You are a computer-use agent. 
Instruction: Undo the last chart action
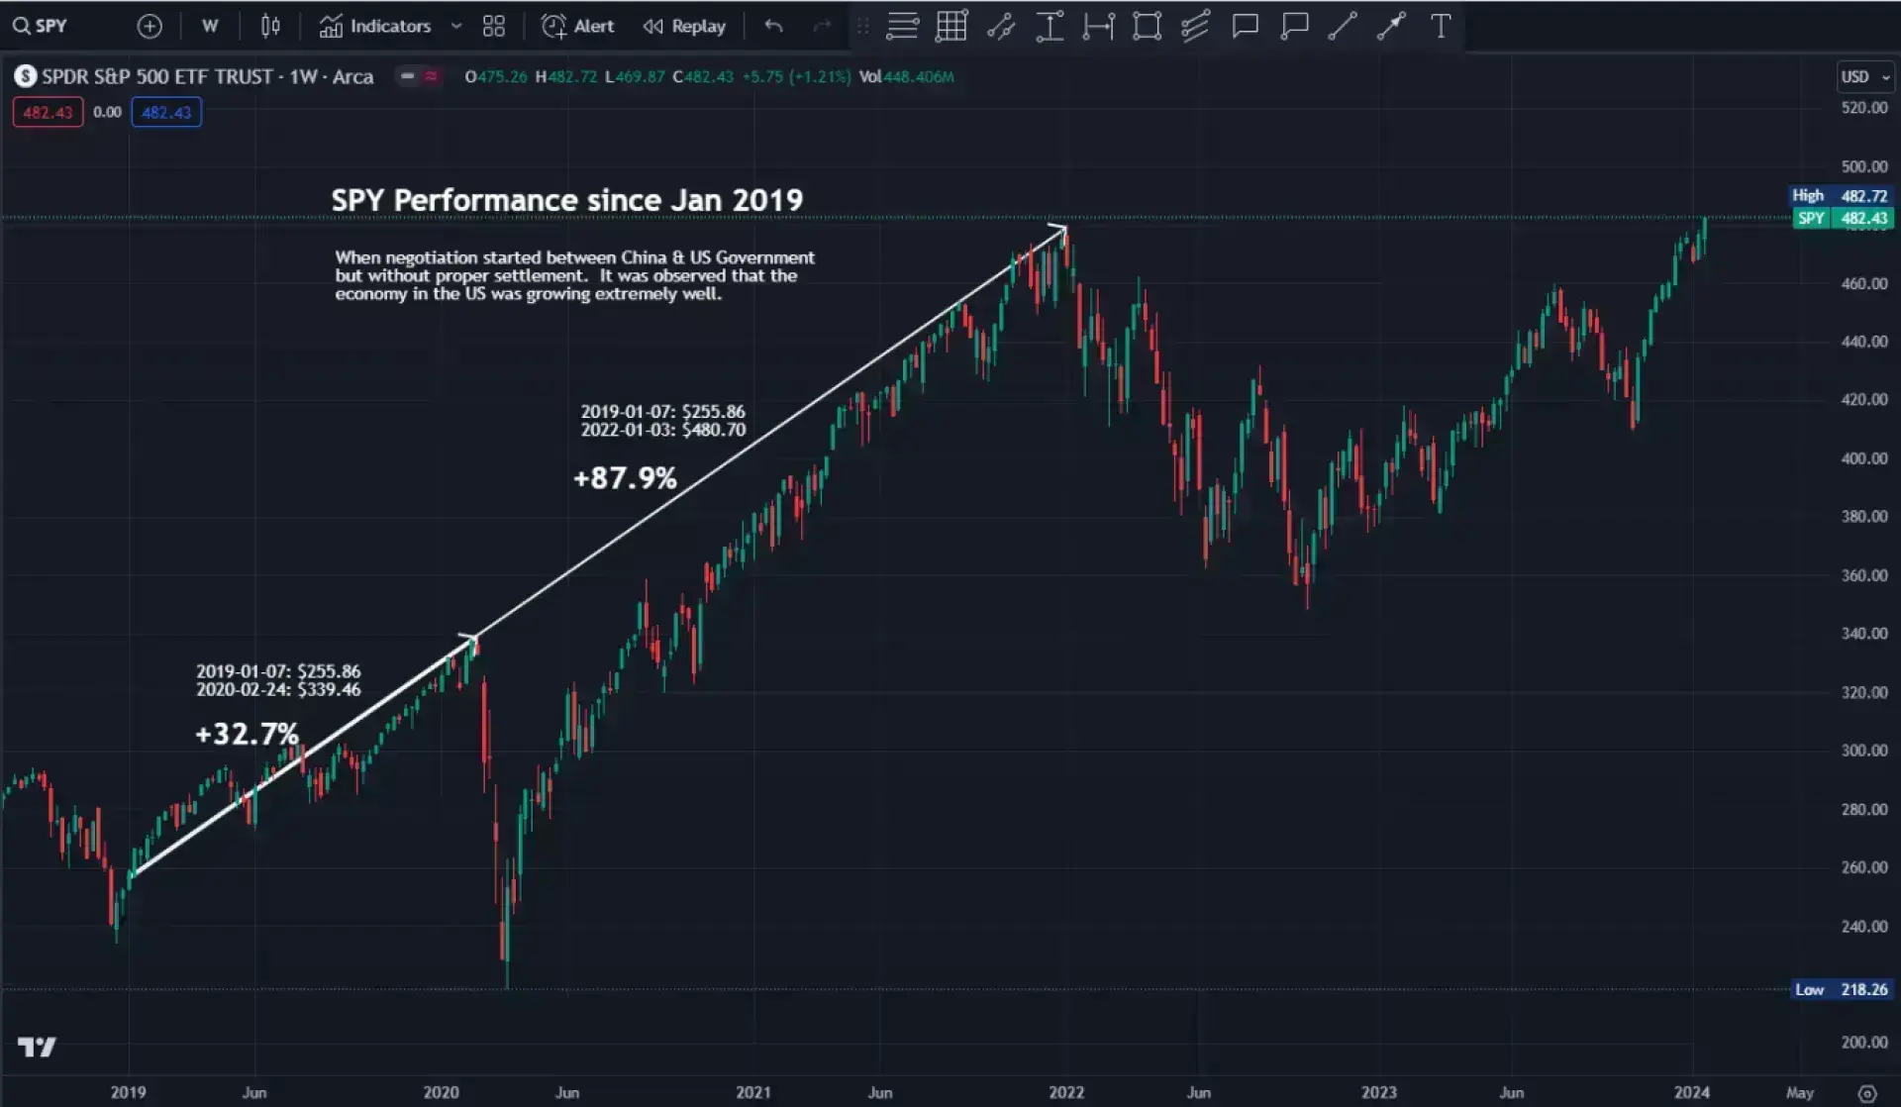pyautogui.click(x=774, y=27)
